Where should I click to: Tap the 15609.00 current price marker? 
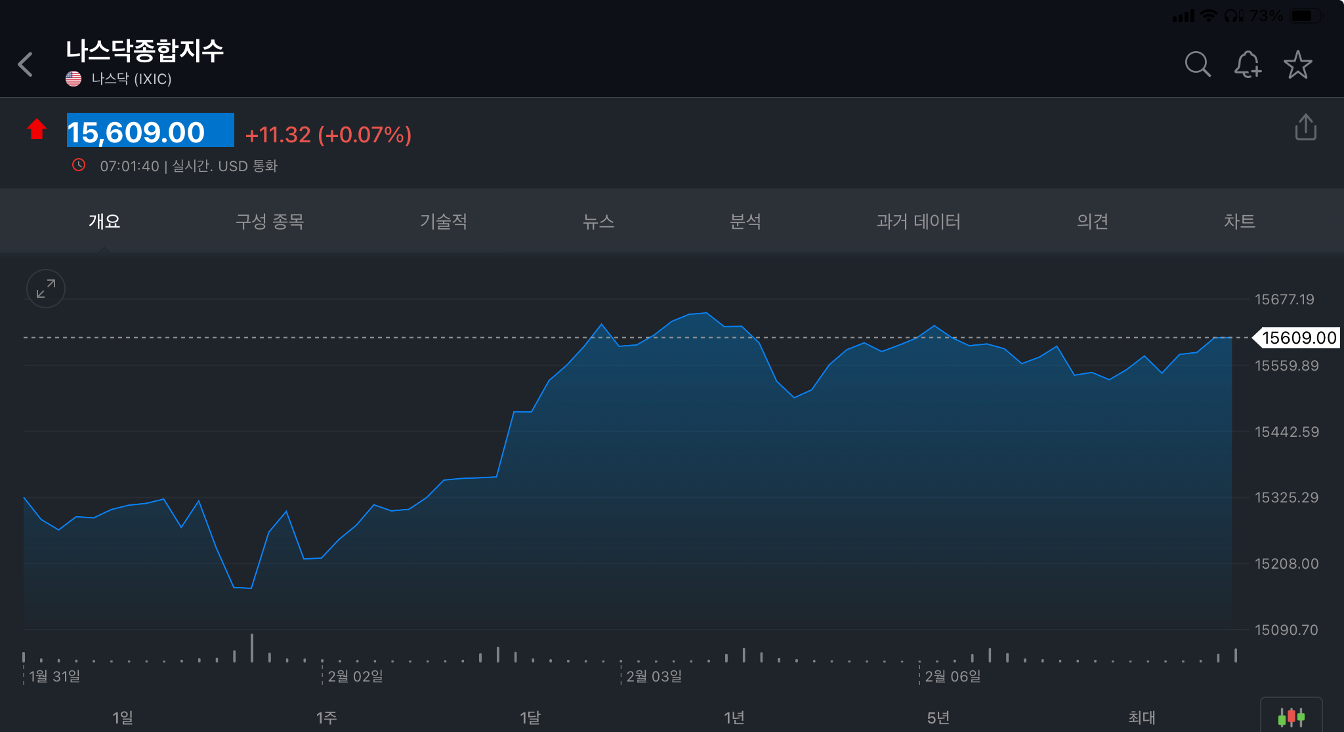(1297, 338)
